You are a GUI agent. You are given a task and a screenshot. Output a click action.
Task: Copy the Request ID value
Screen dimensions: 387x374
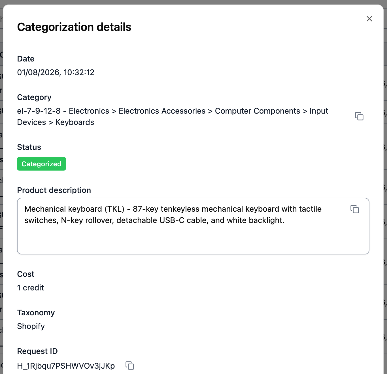(130, 366)
